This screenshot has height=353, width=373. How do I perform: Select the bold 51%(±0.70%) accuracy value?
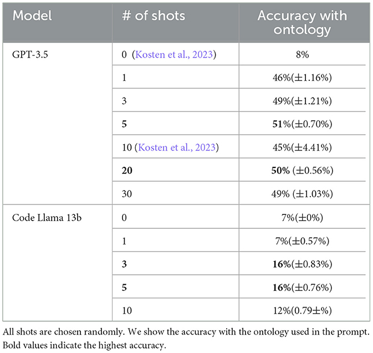click(302, 124)
